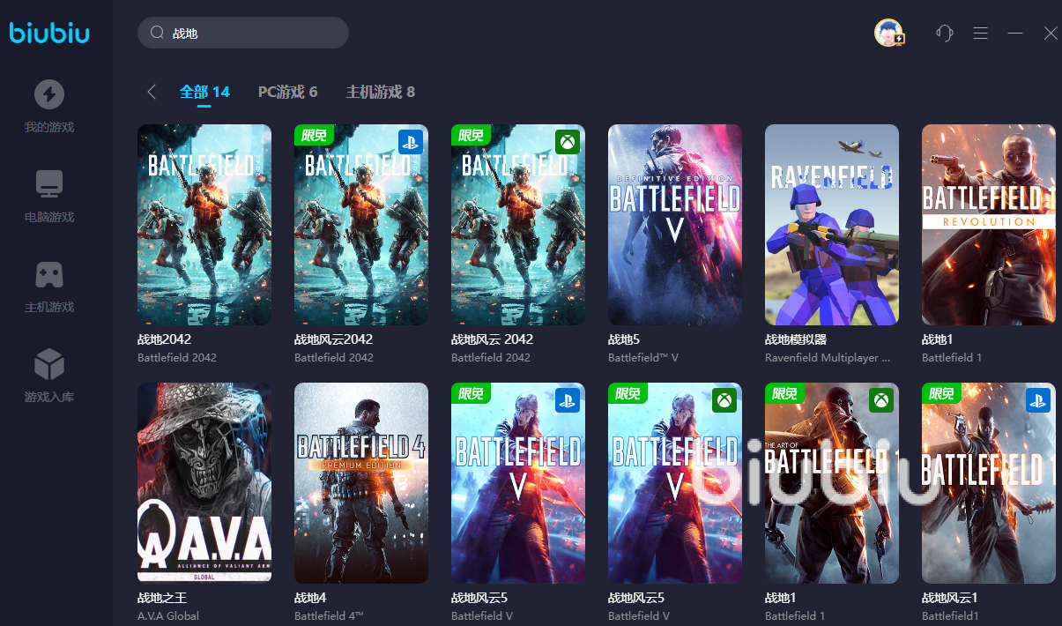Open the hamburger menu icon
Viewport: 1062px width, 626px height.
coord(980,34)
